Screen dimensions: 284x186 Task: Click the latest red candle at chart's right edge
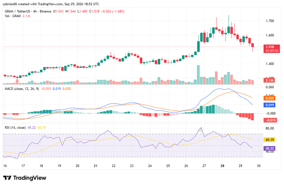click(x=252, y=45)
